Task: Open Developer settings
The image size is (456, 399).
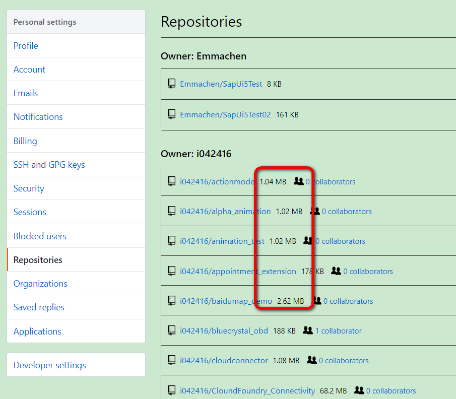Action: point(49,365)
